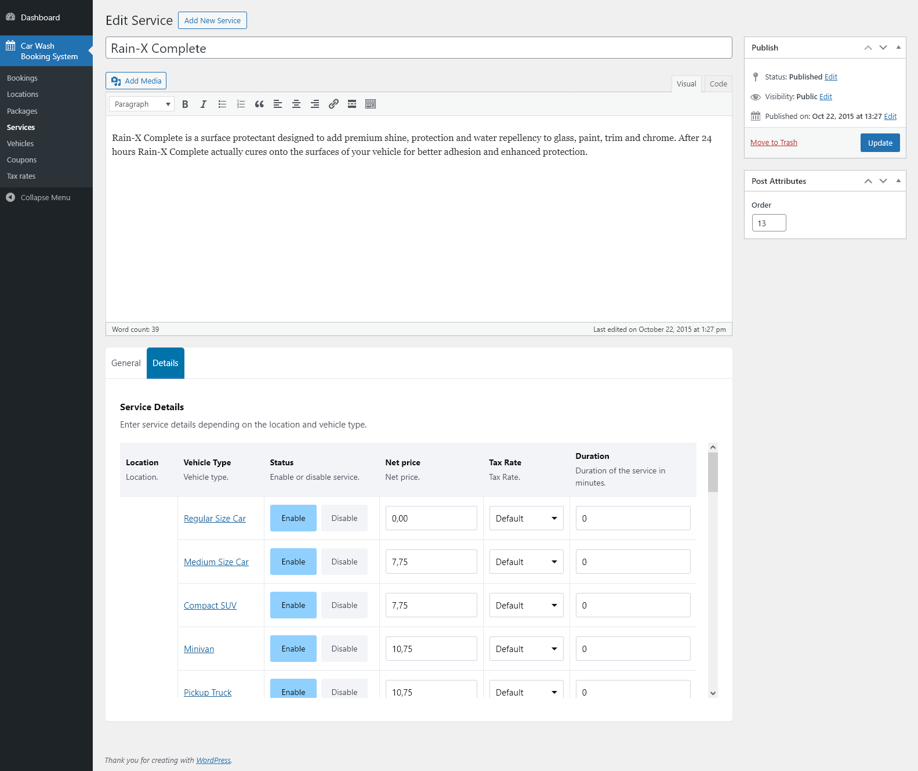Click the Add Media button
918x771 pixels.
[x=136, y=81]
